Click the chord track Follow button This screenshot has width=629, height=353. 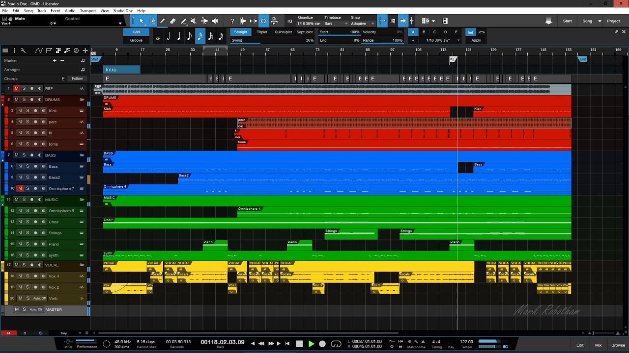coord(77,78)
